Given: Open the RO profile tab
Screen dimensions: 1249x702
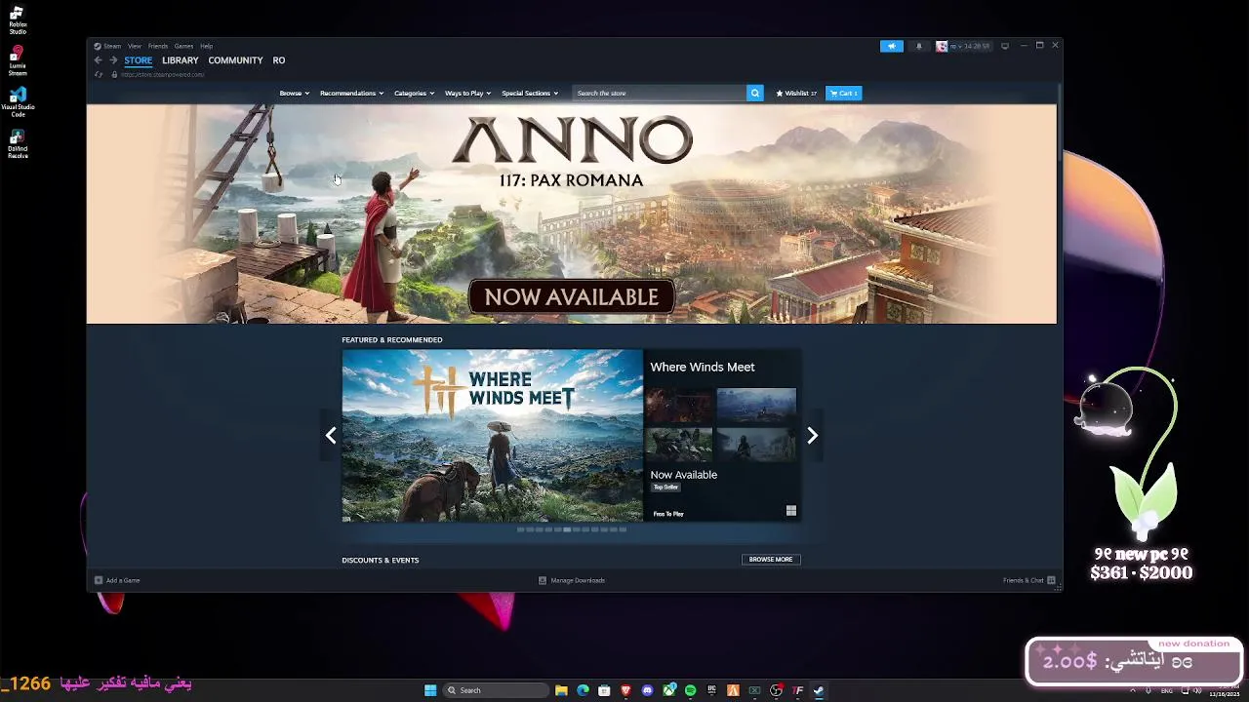Looking at the screenshot, I should point(279,60).
